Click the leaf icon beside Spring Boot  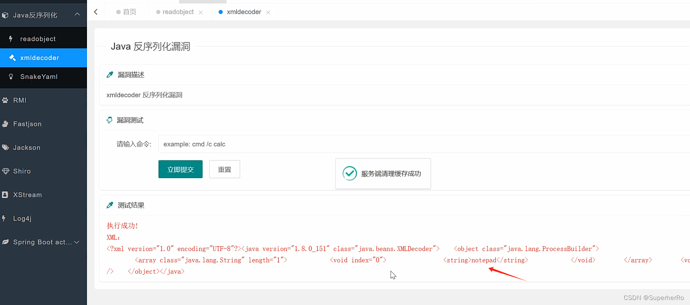5,242
